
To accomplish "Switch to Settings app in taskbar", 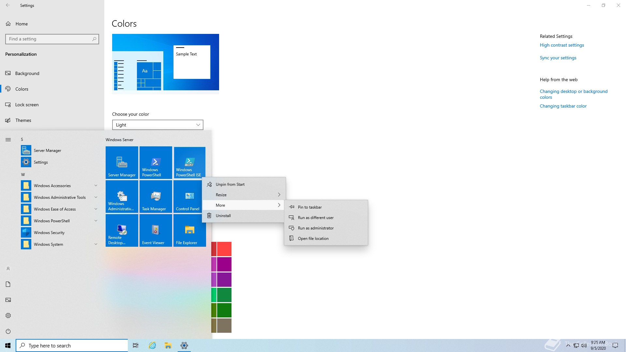I will click(184, 345).
